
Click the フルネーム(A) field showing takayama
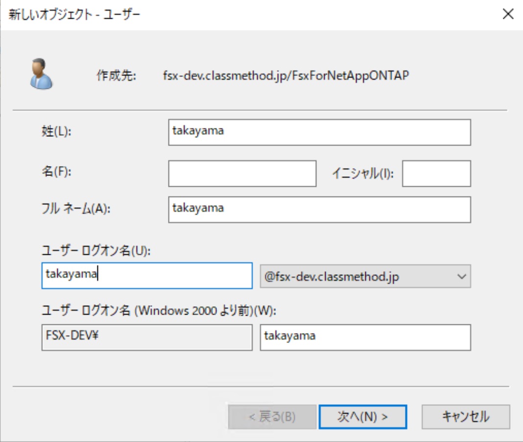[318, 210]
